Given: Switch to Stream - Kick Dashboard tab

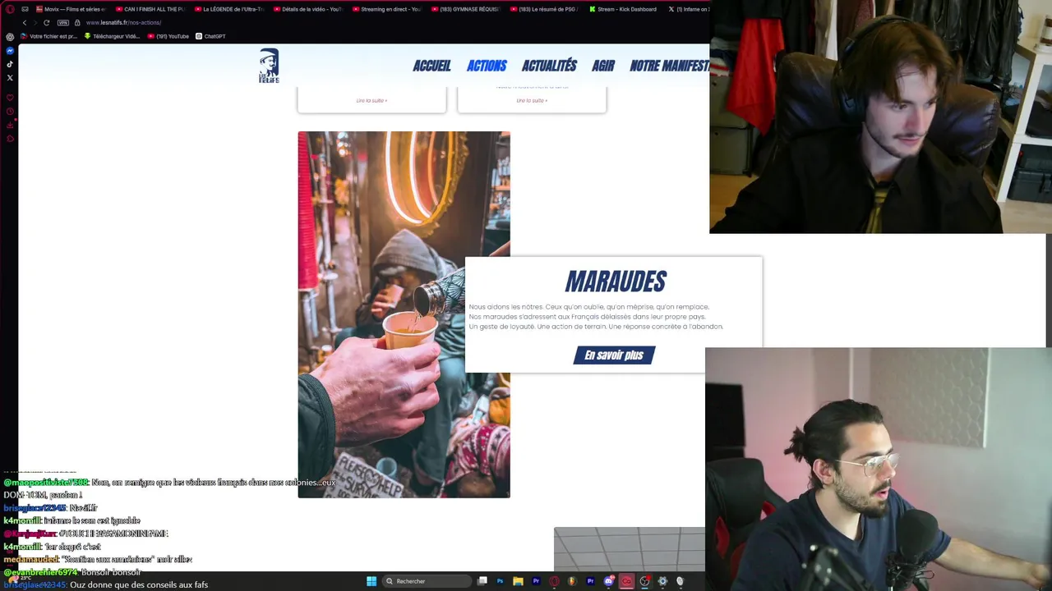Looking at the screenshot, I should (x=625, y=9).
